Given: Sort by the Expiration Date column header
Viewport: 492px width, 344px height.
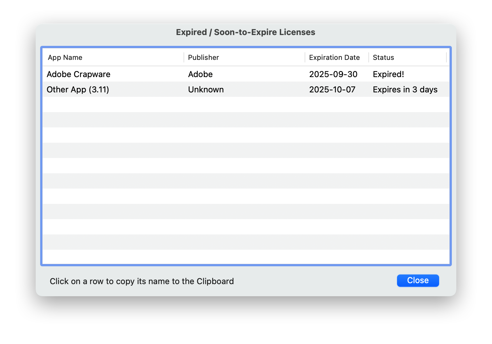Looking at the screenshot, I should point(334,58).
